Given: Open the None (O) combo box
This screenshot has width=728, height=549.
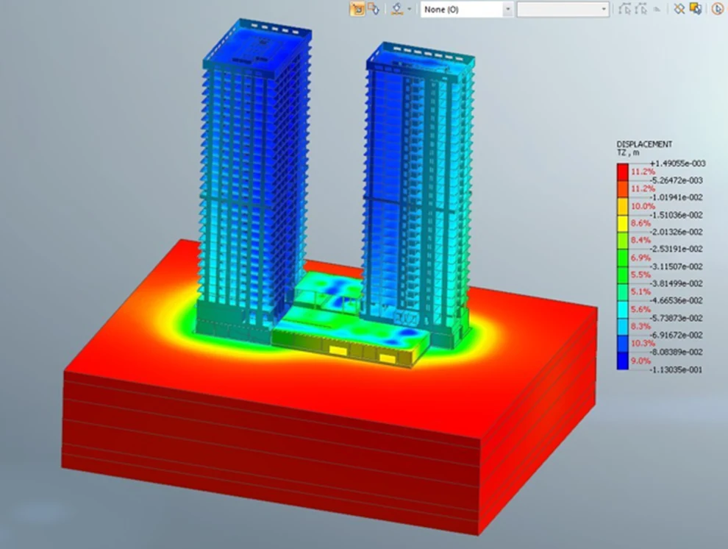Looking at the screenshot, I should pos(467,10).
